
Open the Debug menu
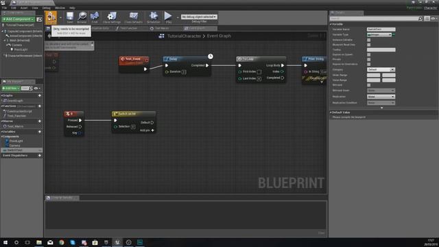pos(46,8)
